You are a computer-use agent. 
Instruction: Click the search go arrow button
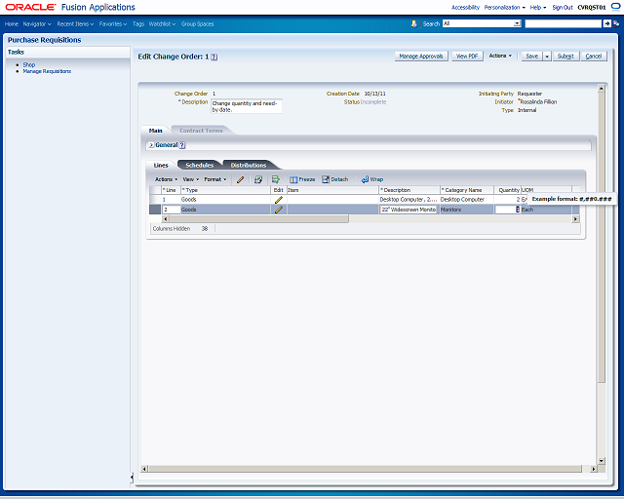[606, 23]
